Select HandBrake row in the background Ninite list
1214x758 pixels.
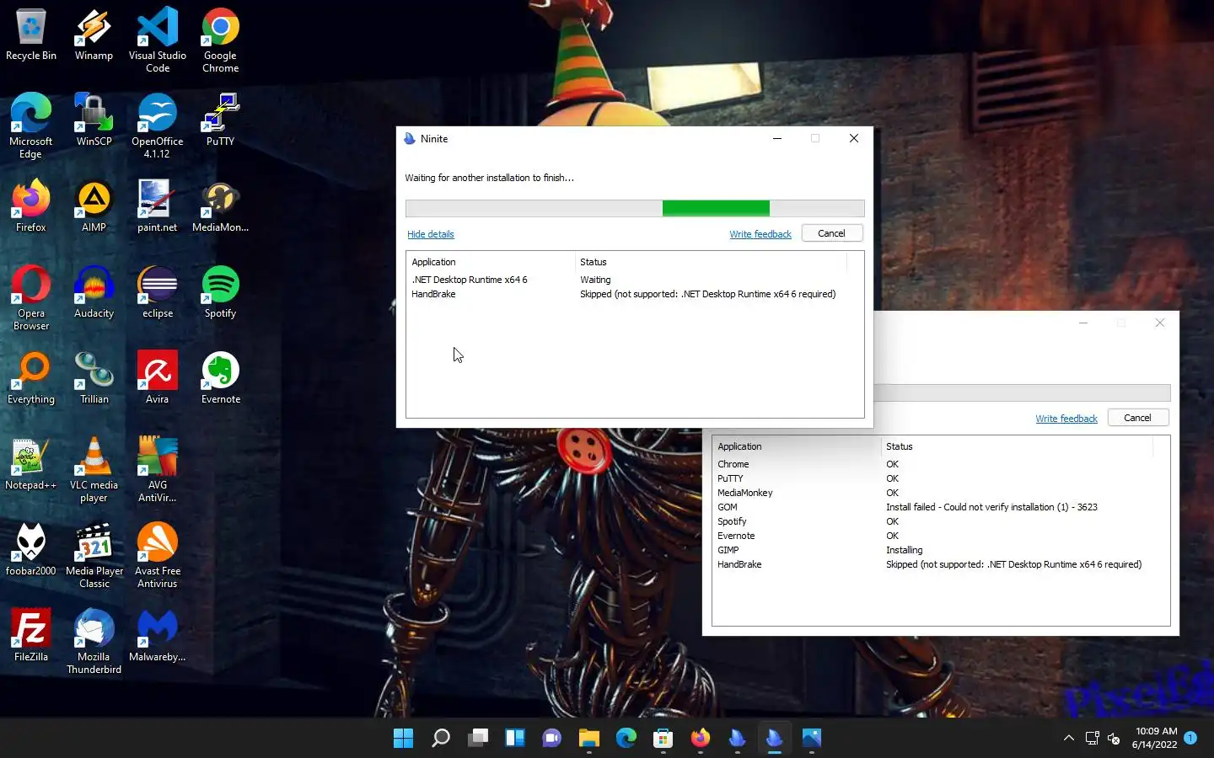click(x=940, y=564)
